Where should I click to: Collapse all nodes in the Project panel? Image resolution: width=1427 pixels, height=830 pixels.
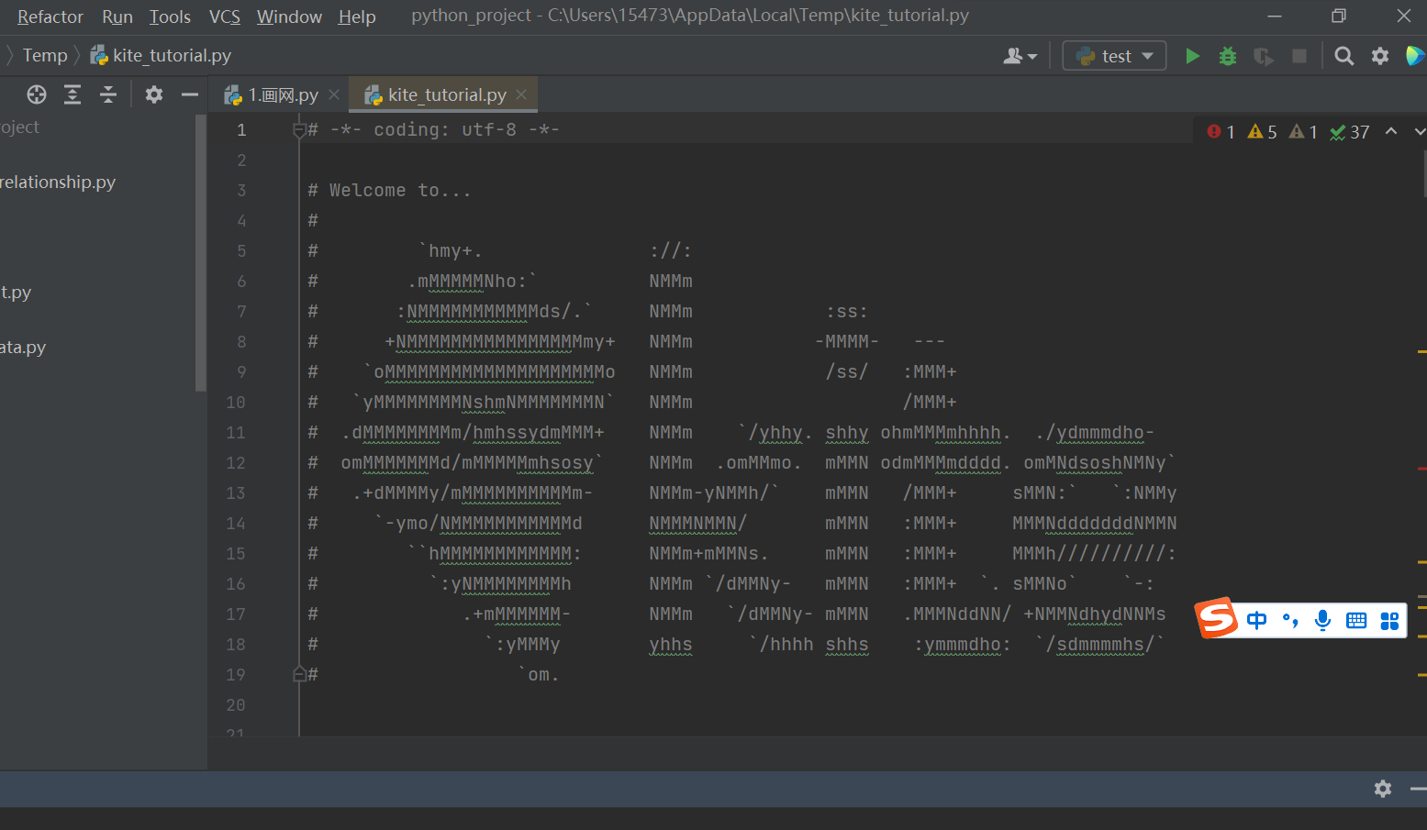pos(107,94)
